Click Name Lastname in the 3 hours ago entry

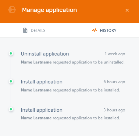click(36, 118)
